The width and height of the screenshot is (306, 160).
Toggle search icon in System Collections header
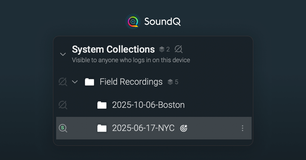tap(178, 49)
